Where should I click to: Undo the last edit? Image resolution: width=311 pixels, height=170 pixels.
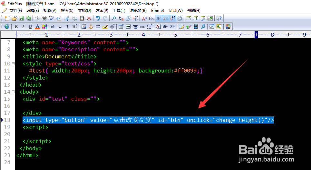tap(98, 18)
